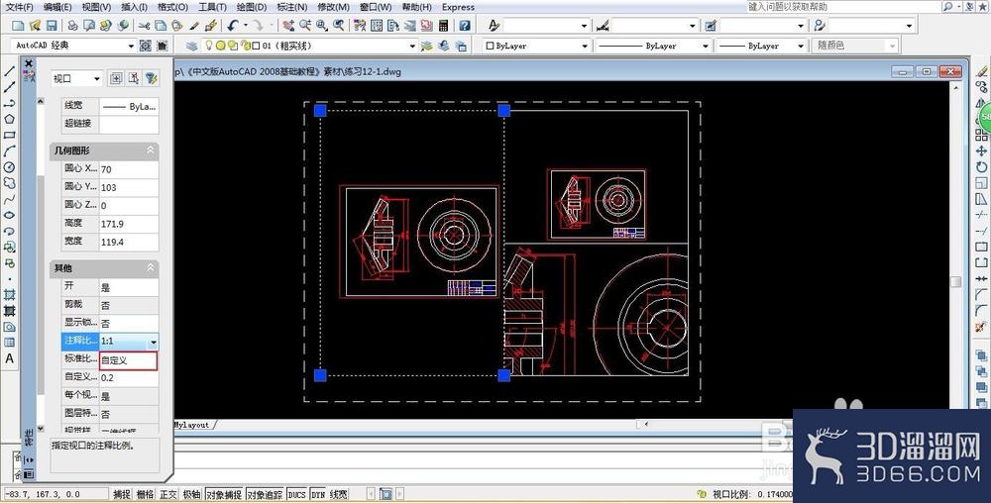Click the 圆心 X value 70 field
Image resolution: width=991 pixels, height=503 pixels.
129,169
